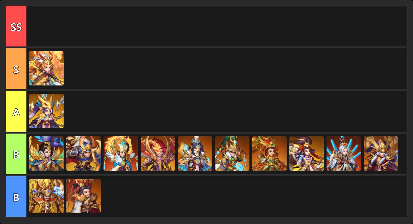Screen dimensions: 413x224
Task: Click the yellow A tier label
Action: [x=16, y=111]
